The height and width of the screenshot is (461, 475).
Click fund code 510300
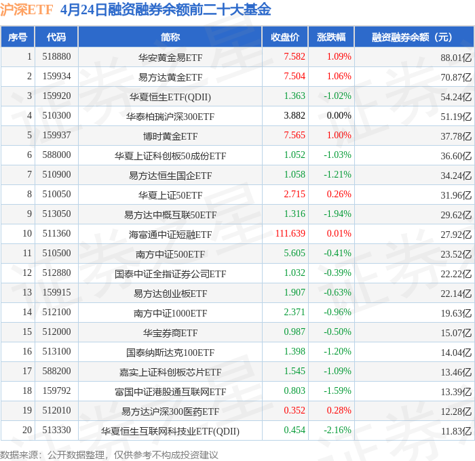pyautogui.click(x=56, y=116)
